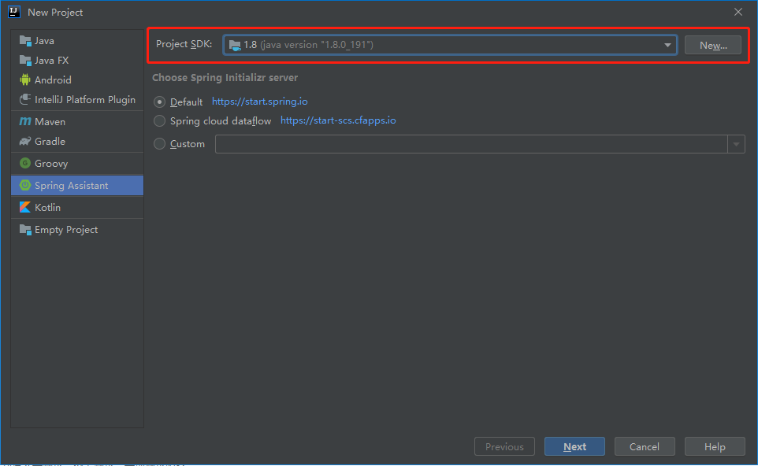This screenshot has width=758, height=466.
Task: Open the https://start-scs.cfapps.io link
Action: click(x=338, y=120)
